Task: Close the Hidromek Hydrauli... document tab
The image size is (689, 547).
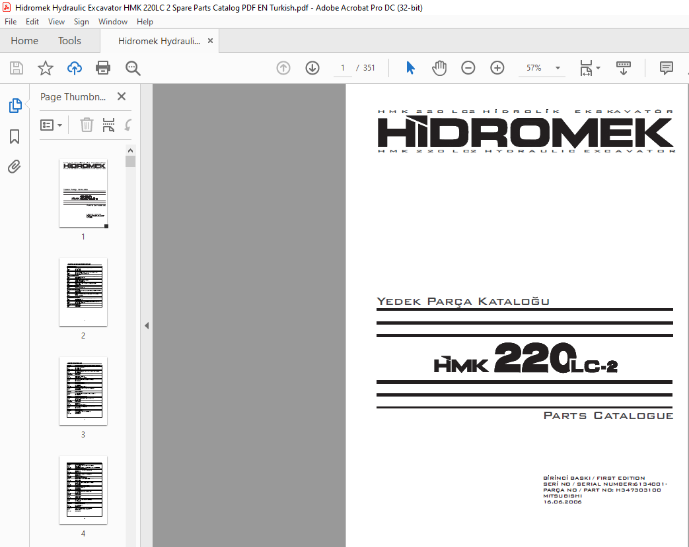Action: (211, 41)
